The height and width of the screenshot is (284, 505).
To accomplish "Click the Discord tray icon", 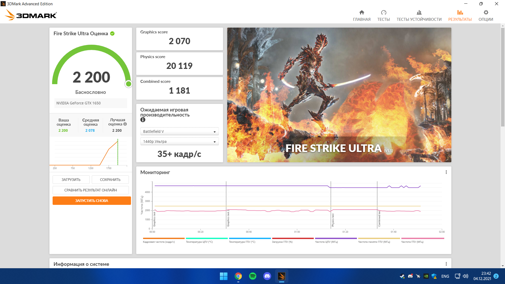I will 410,276.
